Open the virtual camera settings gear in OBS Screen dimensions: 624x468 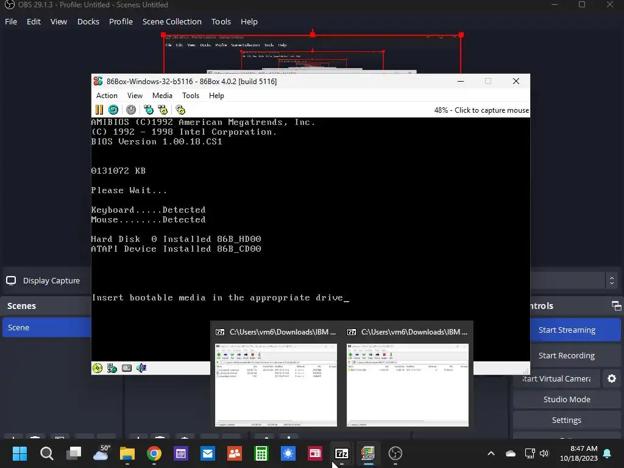(612, 378)
